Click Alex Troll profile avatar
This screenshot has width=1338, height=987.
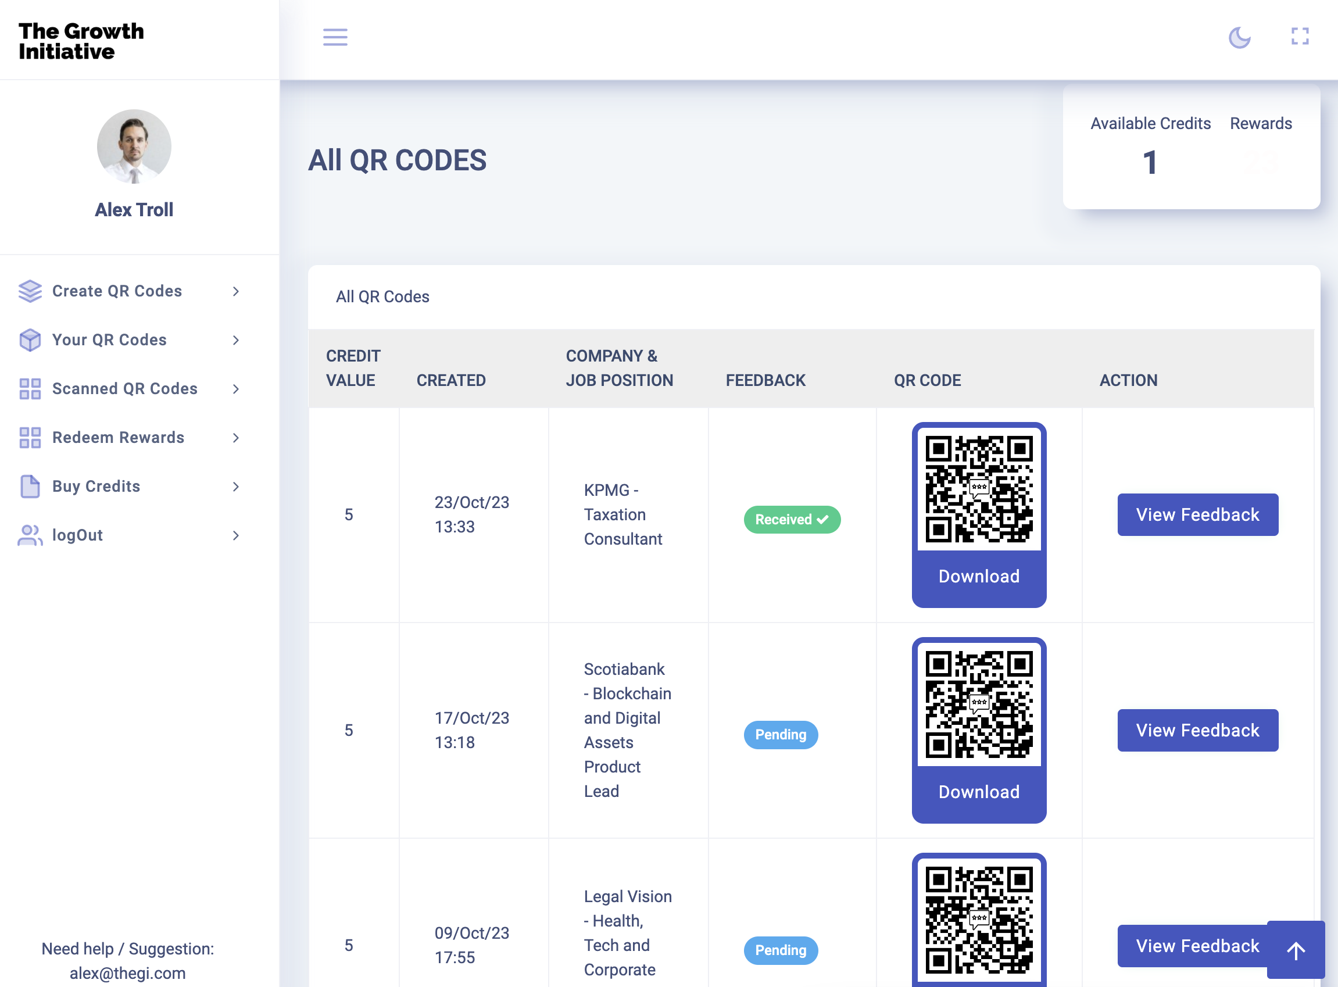pyautogui.click(x=134, y=146)
